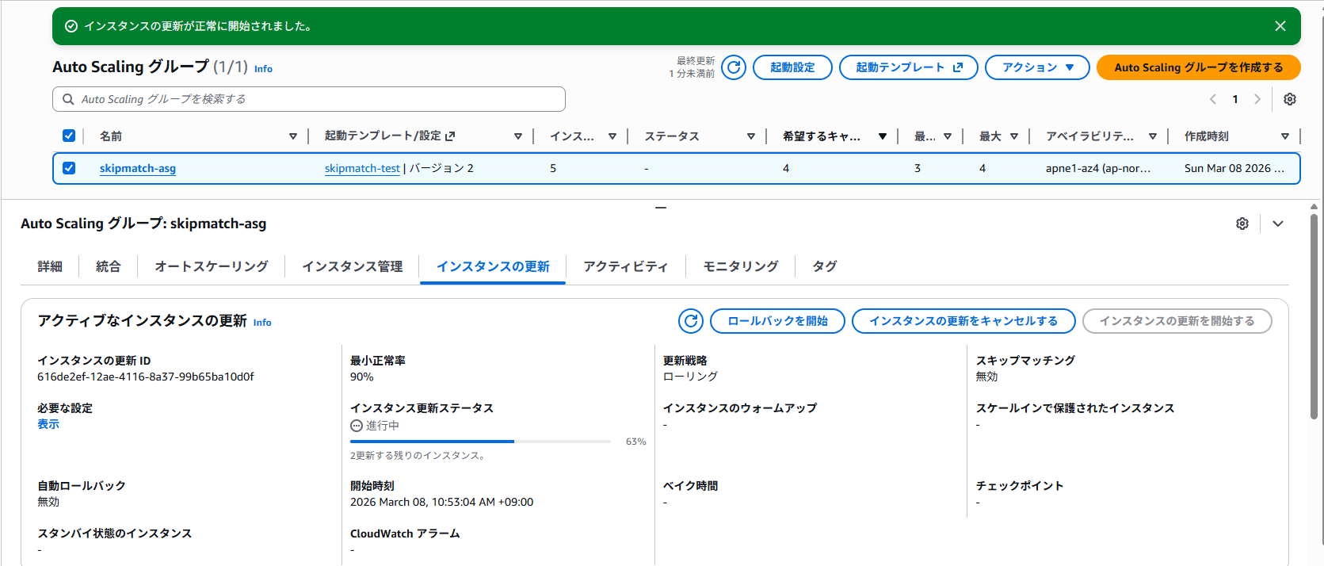Image resolution: width=1324 pixels, height=566 pixels.
Task: Focus the Auto Scaling group search field
Action: pos(309,99)
